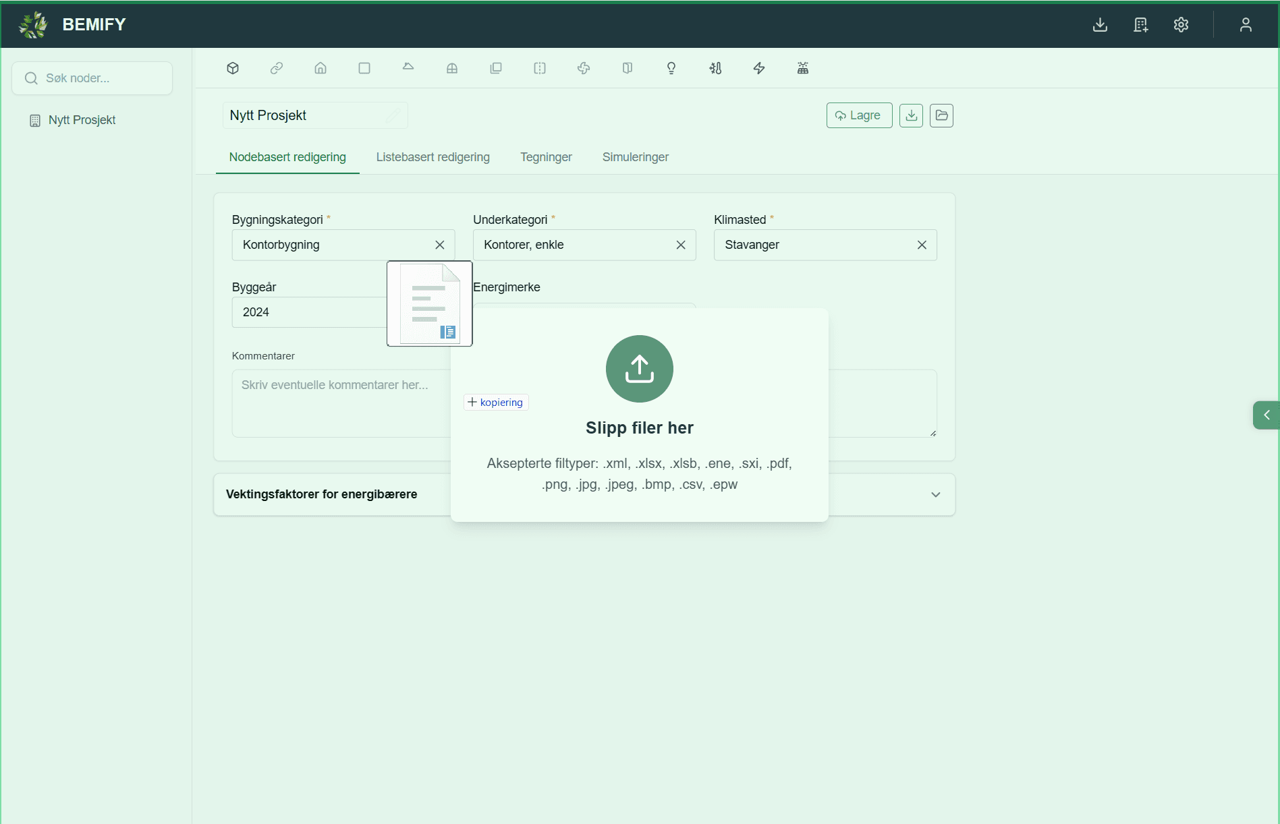Open the Simuleringer tab

(635, 157)
